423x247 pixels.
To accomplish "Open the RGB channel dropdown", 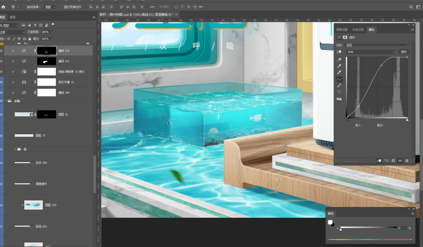I will 371,52.
